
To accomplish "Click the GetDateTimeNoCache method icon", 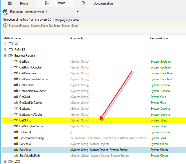I will click(16, 79).
